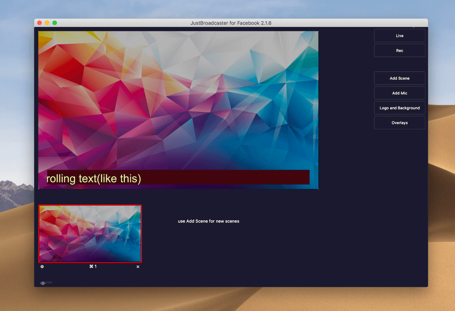
Task: Open scene 1 settings gear icon
Action: (42, 267)
